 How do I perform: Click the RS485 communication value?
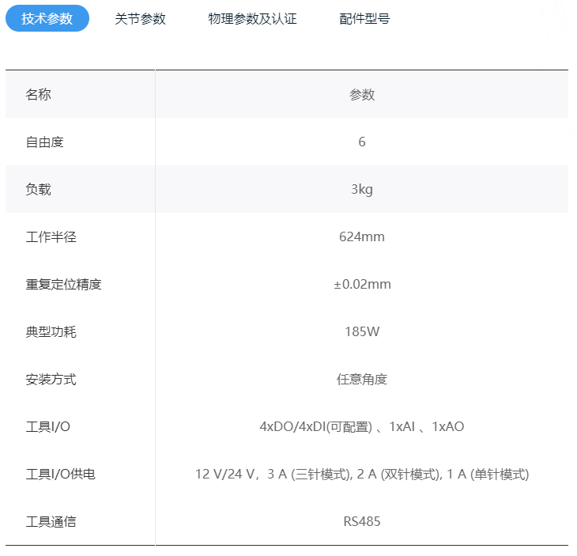(x=362, y=522)
